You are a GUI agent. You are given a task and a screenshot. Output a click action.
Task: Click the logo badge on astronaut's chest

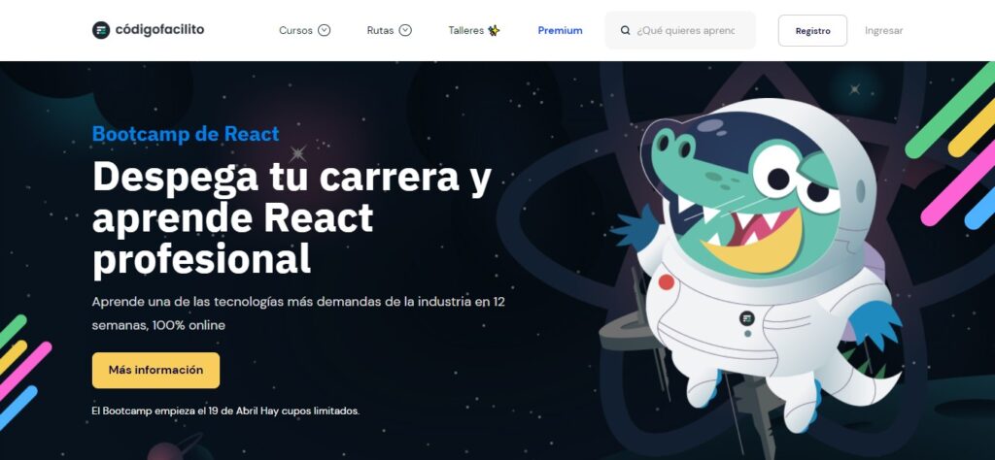pos(747,318)
